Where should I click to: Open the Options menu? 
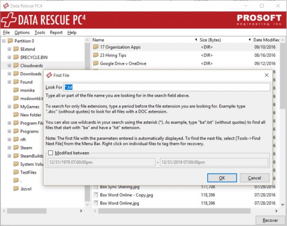click(x=22, y=32)
